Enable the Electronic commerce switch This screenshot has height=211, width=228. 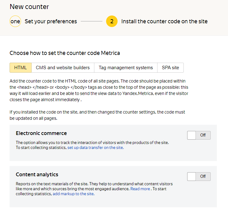coord(199,135)
